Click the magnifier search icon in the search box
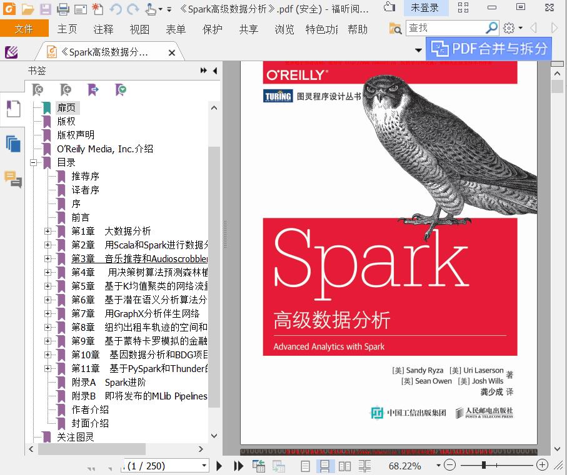Screen dimensions: 567x475 (x=491, y=28)
